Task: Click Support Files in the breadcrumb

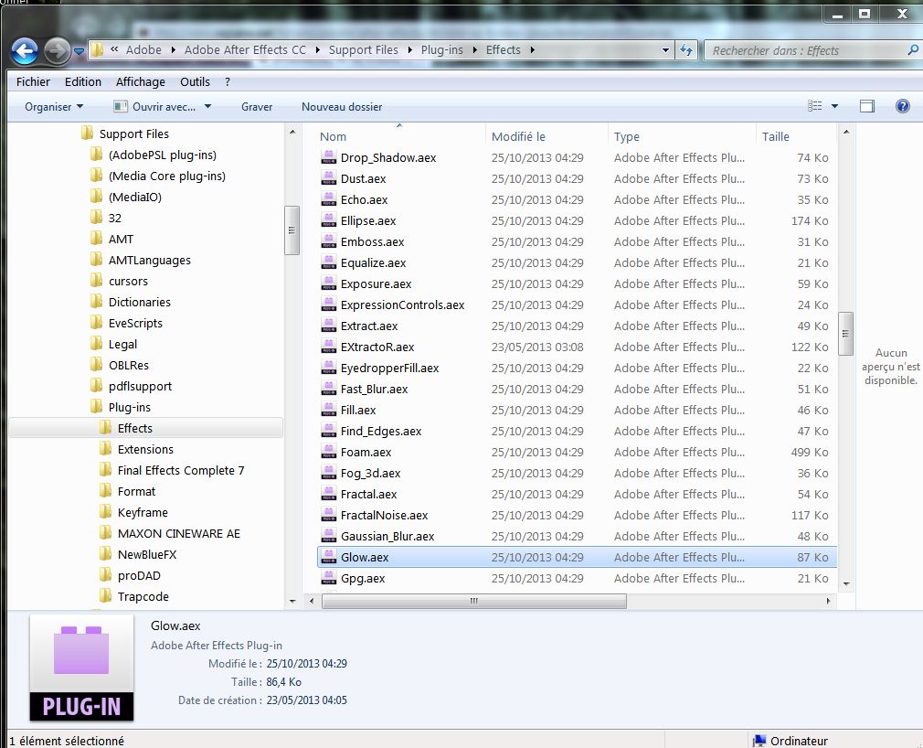Action: click(363, 50)
